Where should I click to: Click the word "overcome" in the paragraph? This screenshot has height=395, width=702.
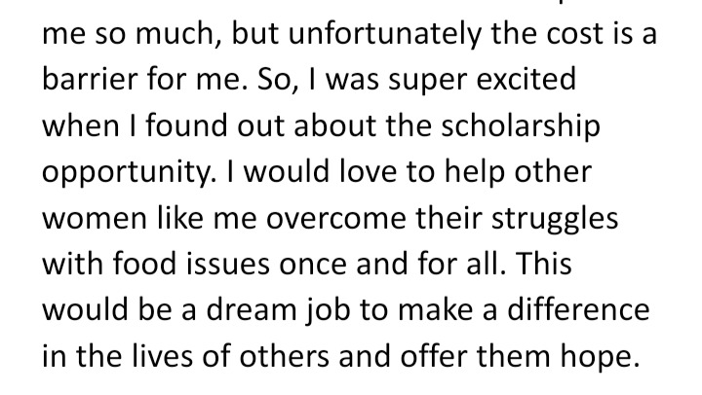336,220
